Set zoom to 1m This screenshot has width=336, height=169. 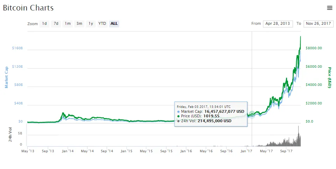[68, 23]
